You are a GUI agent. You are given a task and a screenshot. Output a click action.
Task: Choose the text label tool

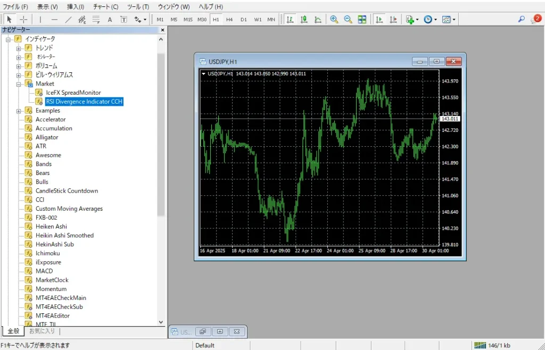click(x=123, y=20)
